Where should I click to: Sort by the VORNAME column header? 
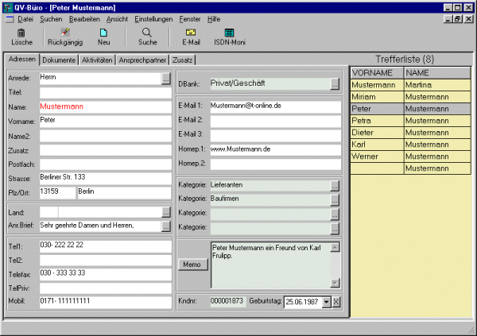(x=375, y=72)
